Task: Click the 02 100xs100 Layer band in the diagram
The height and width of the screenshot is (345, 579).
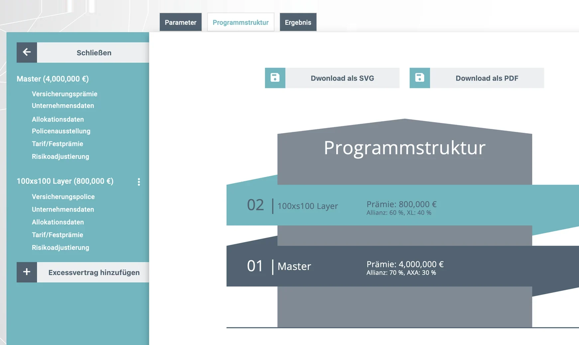Action: (x=403, y=205)
